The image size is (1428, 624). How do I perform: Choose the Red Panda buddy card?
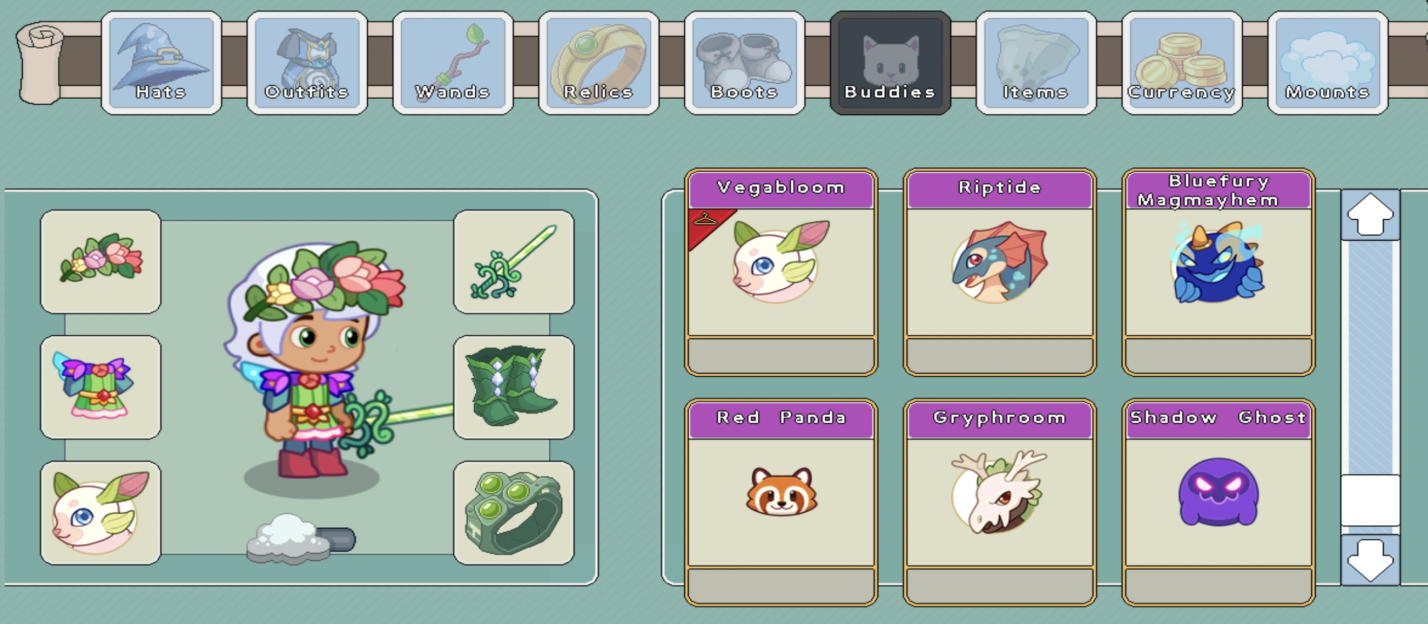pos(781,502)
